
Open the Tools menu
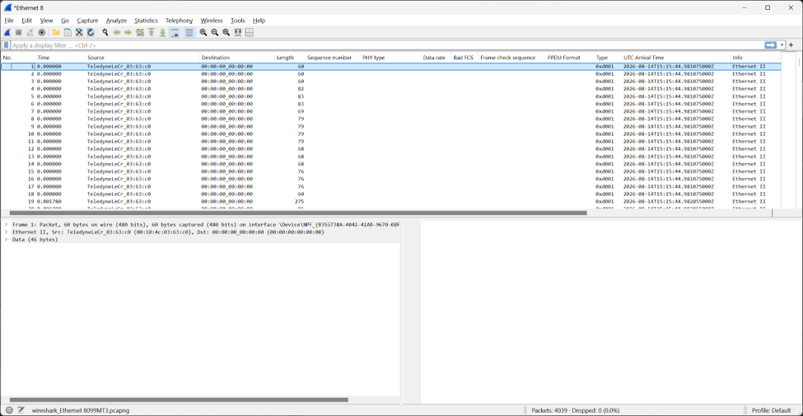pos(238,21)
